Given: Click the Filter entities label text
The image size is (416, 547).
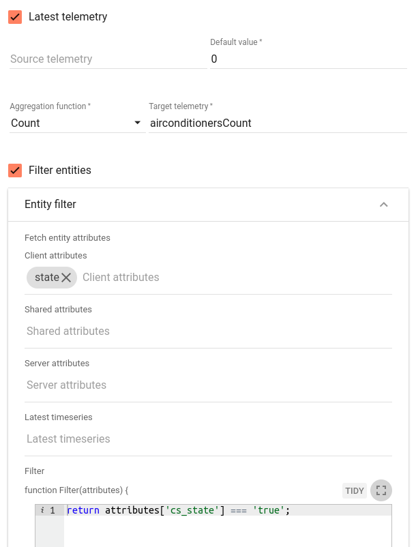Looking at the screenshot, I should coord(60,171).
